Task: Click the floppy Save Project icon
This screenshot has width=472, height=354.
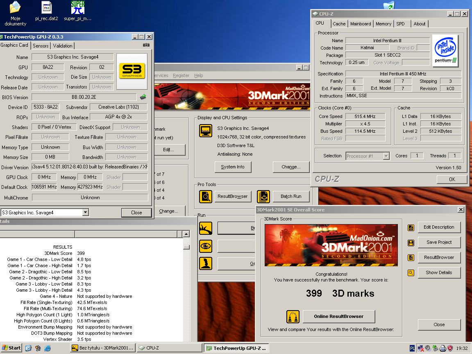Action: [411, 243]
